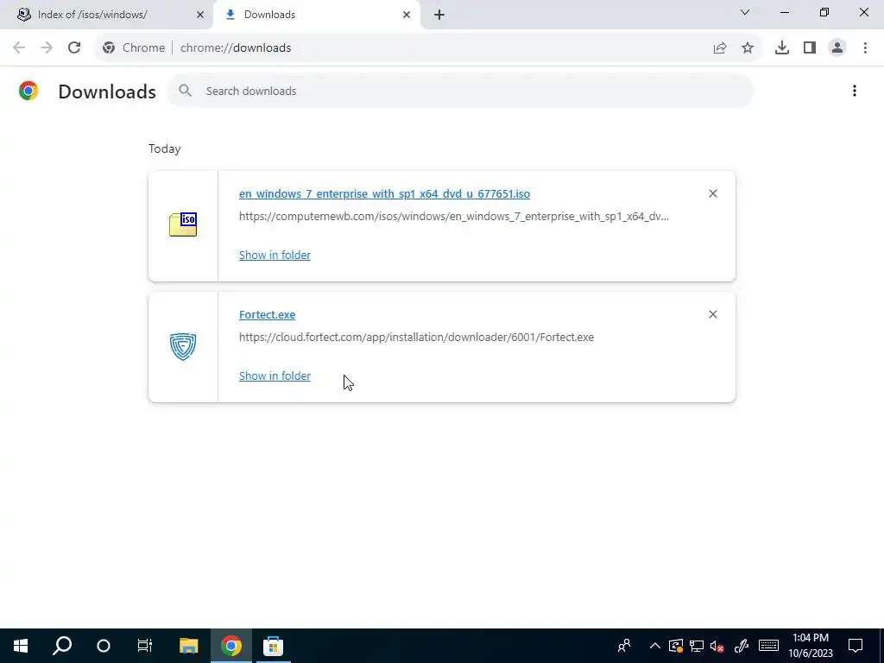Open Downloads page more actions menu

(855, 91)
